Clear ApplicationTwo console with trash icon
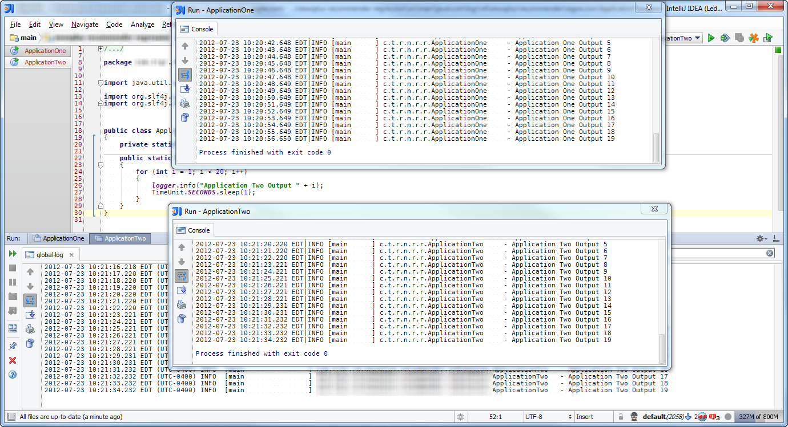The width and height of the screenshot is (788, 427). [x=182, y=319]
